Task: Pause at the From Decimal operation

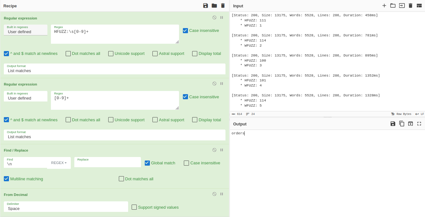Action: point(222,194)
